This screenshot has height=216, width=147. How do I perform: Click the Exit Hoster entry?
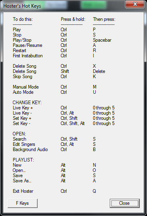point(23,191)
